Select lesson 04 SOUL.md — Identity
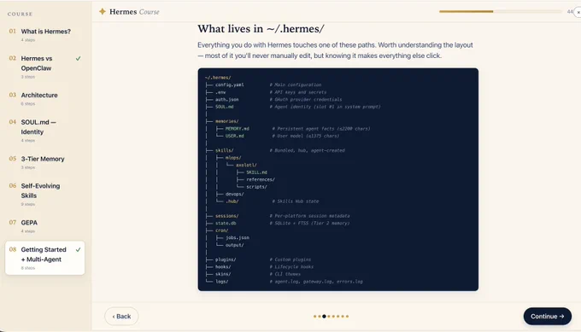The image size is (581, 332). coord(44,131)
